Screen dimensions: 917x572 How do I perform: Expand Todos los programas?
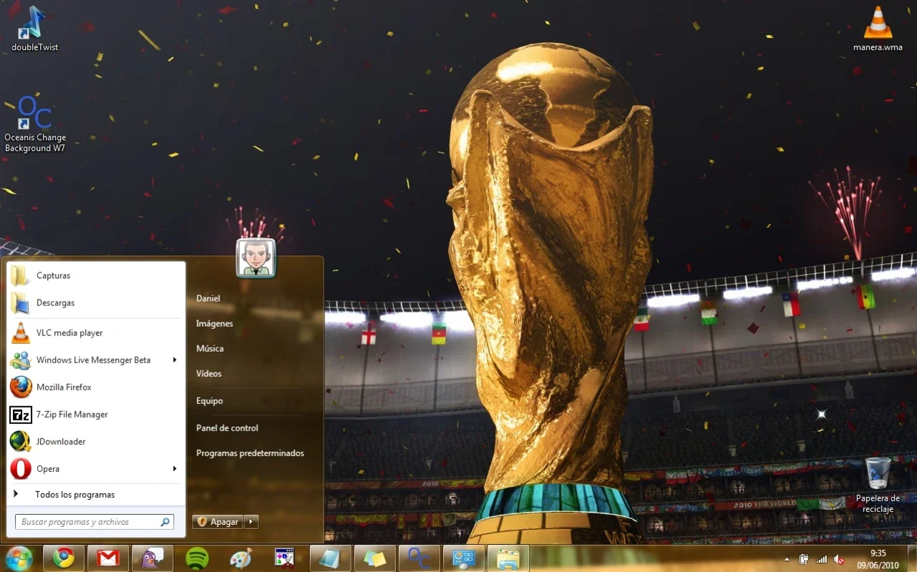96,494
